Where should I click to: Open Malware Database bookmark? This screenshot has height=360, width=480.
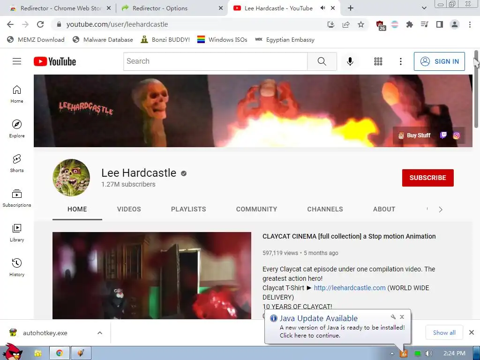click(103, 40)
